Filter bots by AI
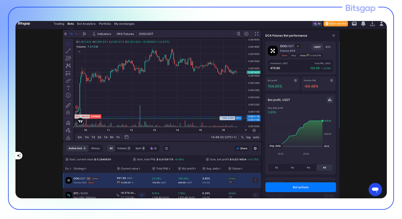402x219 pixels. (153, 148)
